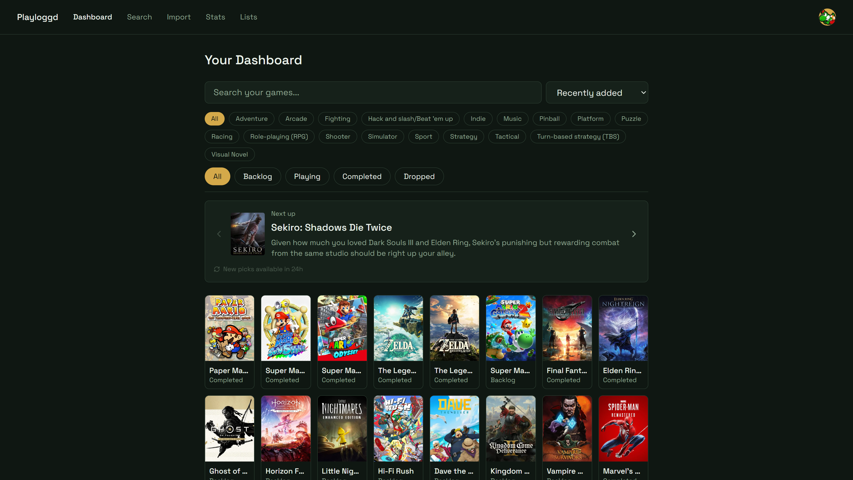Open the Super Mario Sunshine card
853x480 pixels.
click(x=286, y=342)
